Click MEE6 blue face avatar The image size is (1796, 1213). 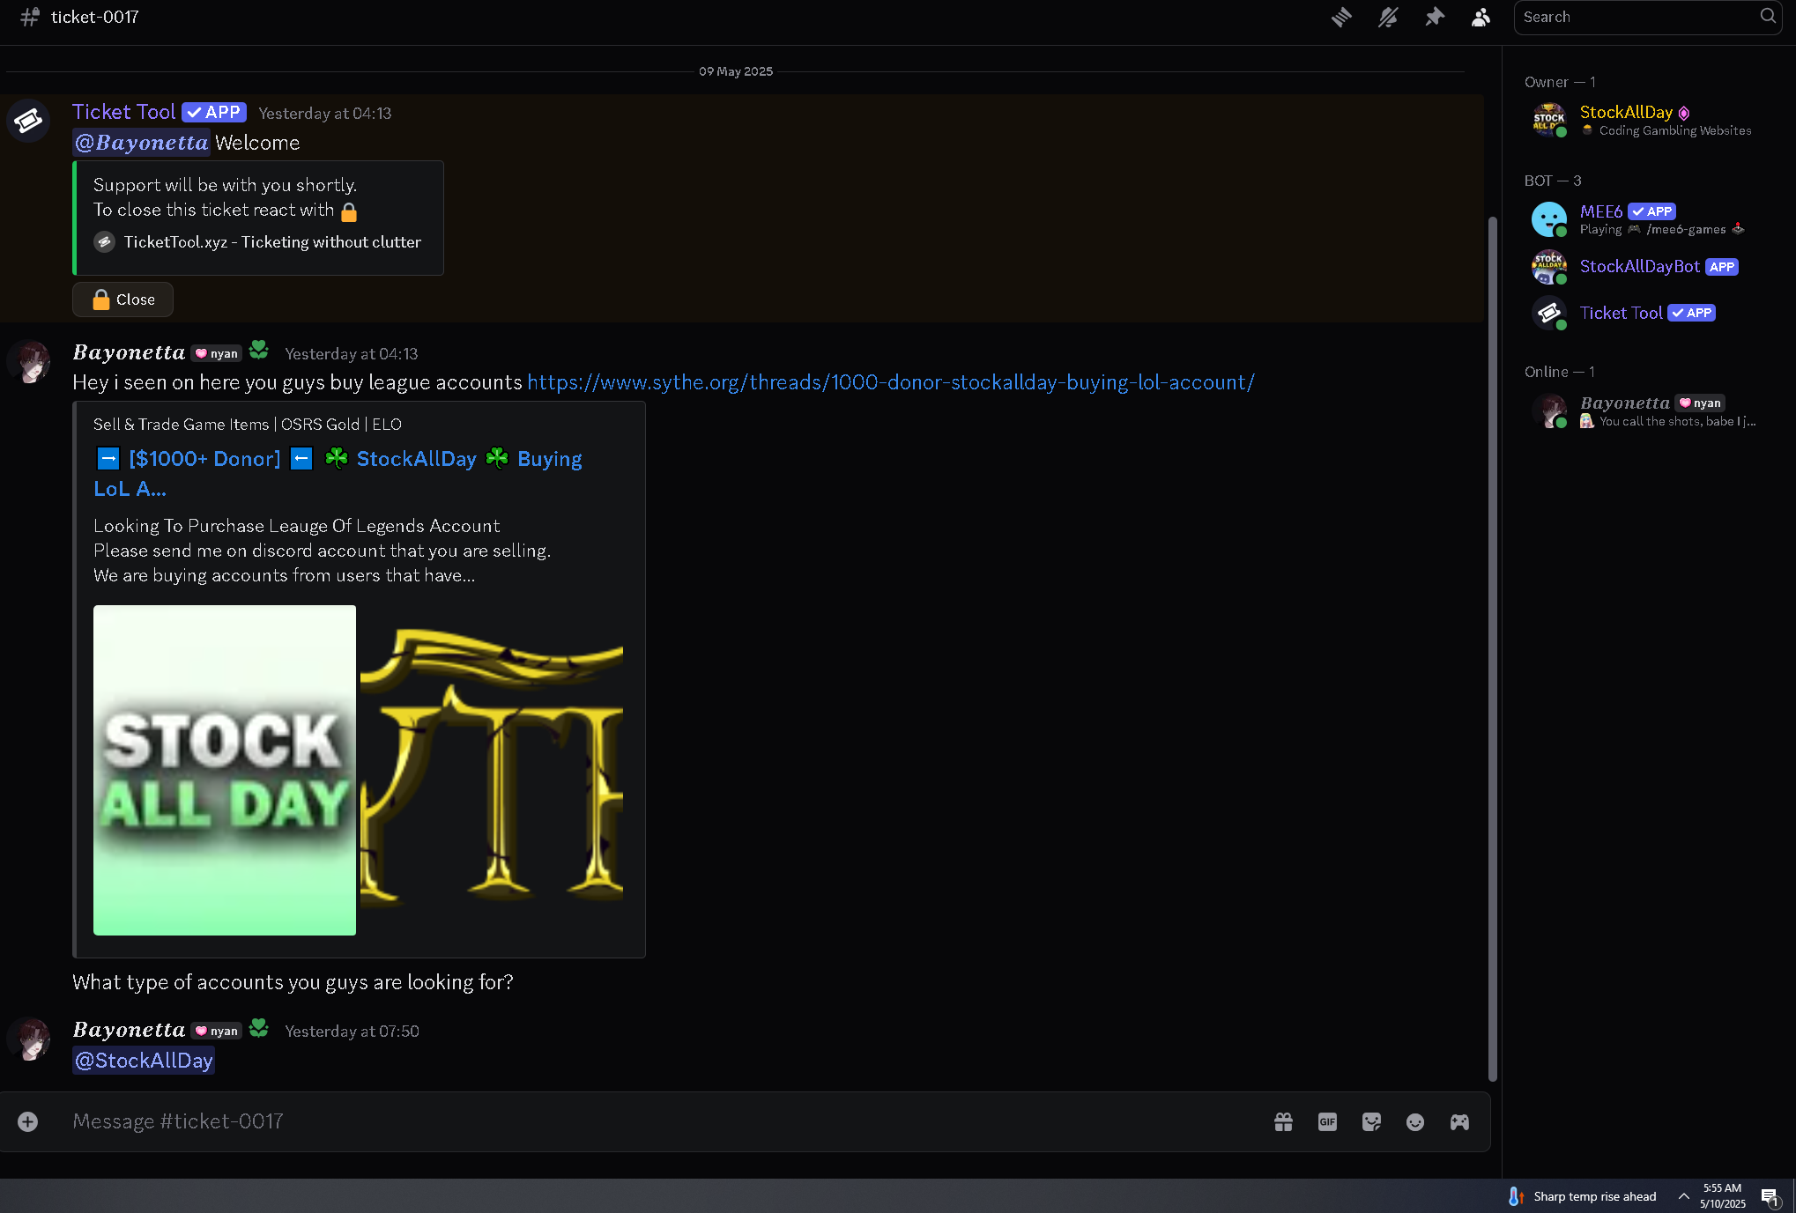click(1548, 219)
